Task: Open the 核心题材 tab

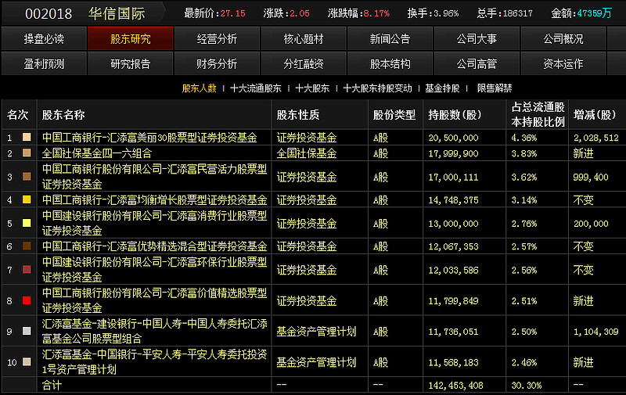Action: click(304, 38)
